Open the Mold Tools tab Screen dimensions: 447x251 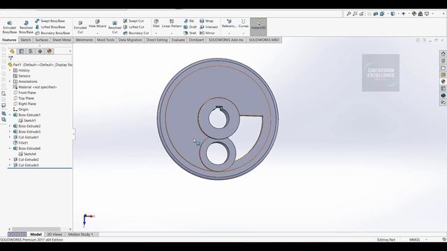tap(105, 40)
